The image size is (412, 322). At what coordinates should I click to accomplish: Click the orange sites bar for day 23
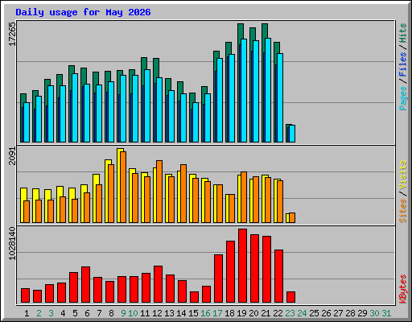(x=292, y=217)
